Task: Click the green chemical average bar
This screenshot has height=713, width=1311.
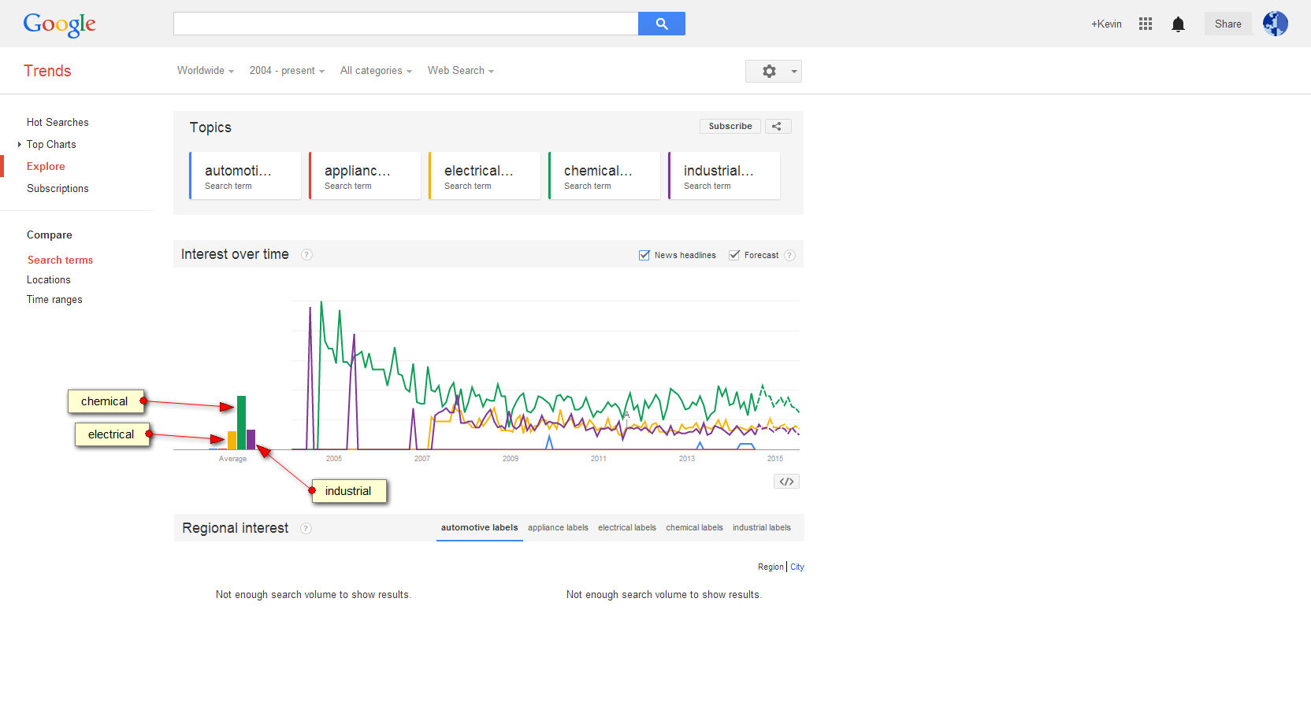Action: (x=241, y=423)
